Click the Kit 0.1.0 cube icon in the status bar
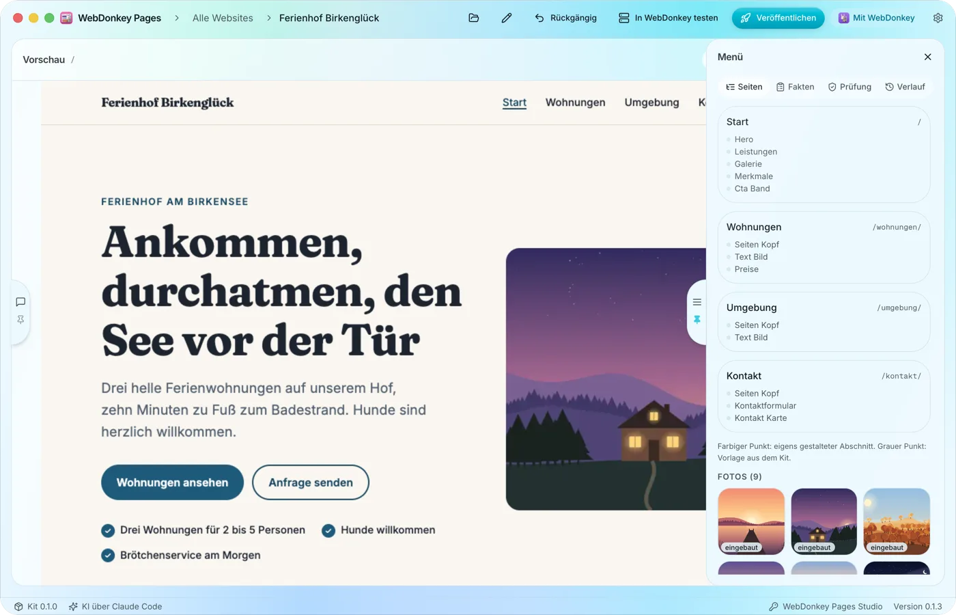956x615 pixels. 18,606
